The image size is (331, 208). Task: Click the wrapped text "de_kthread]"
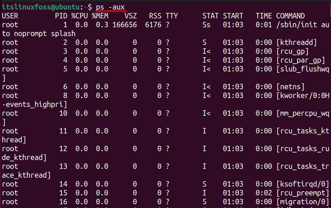pos(24,158)
